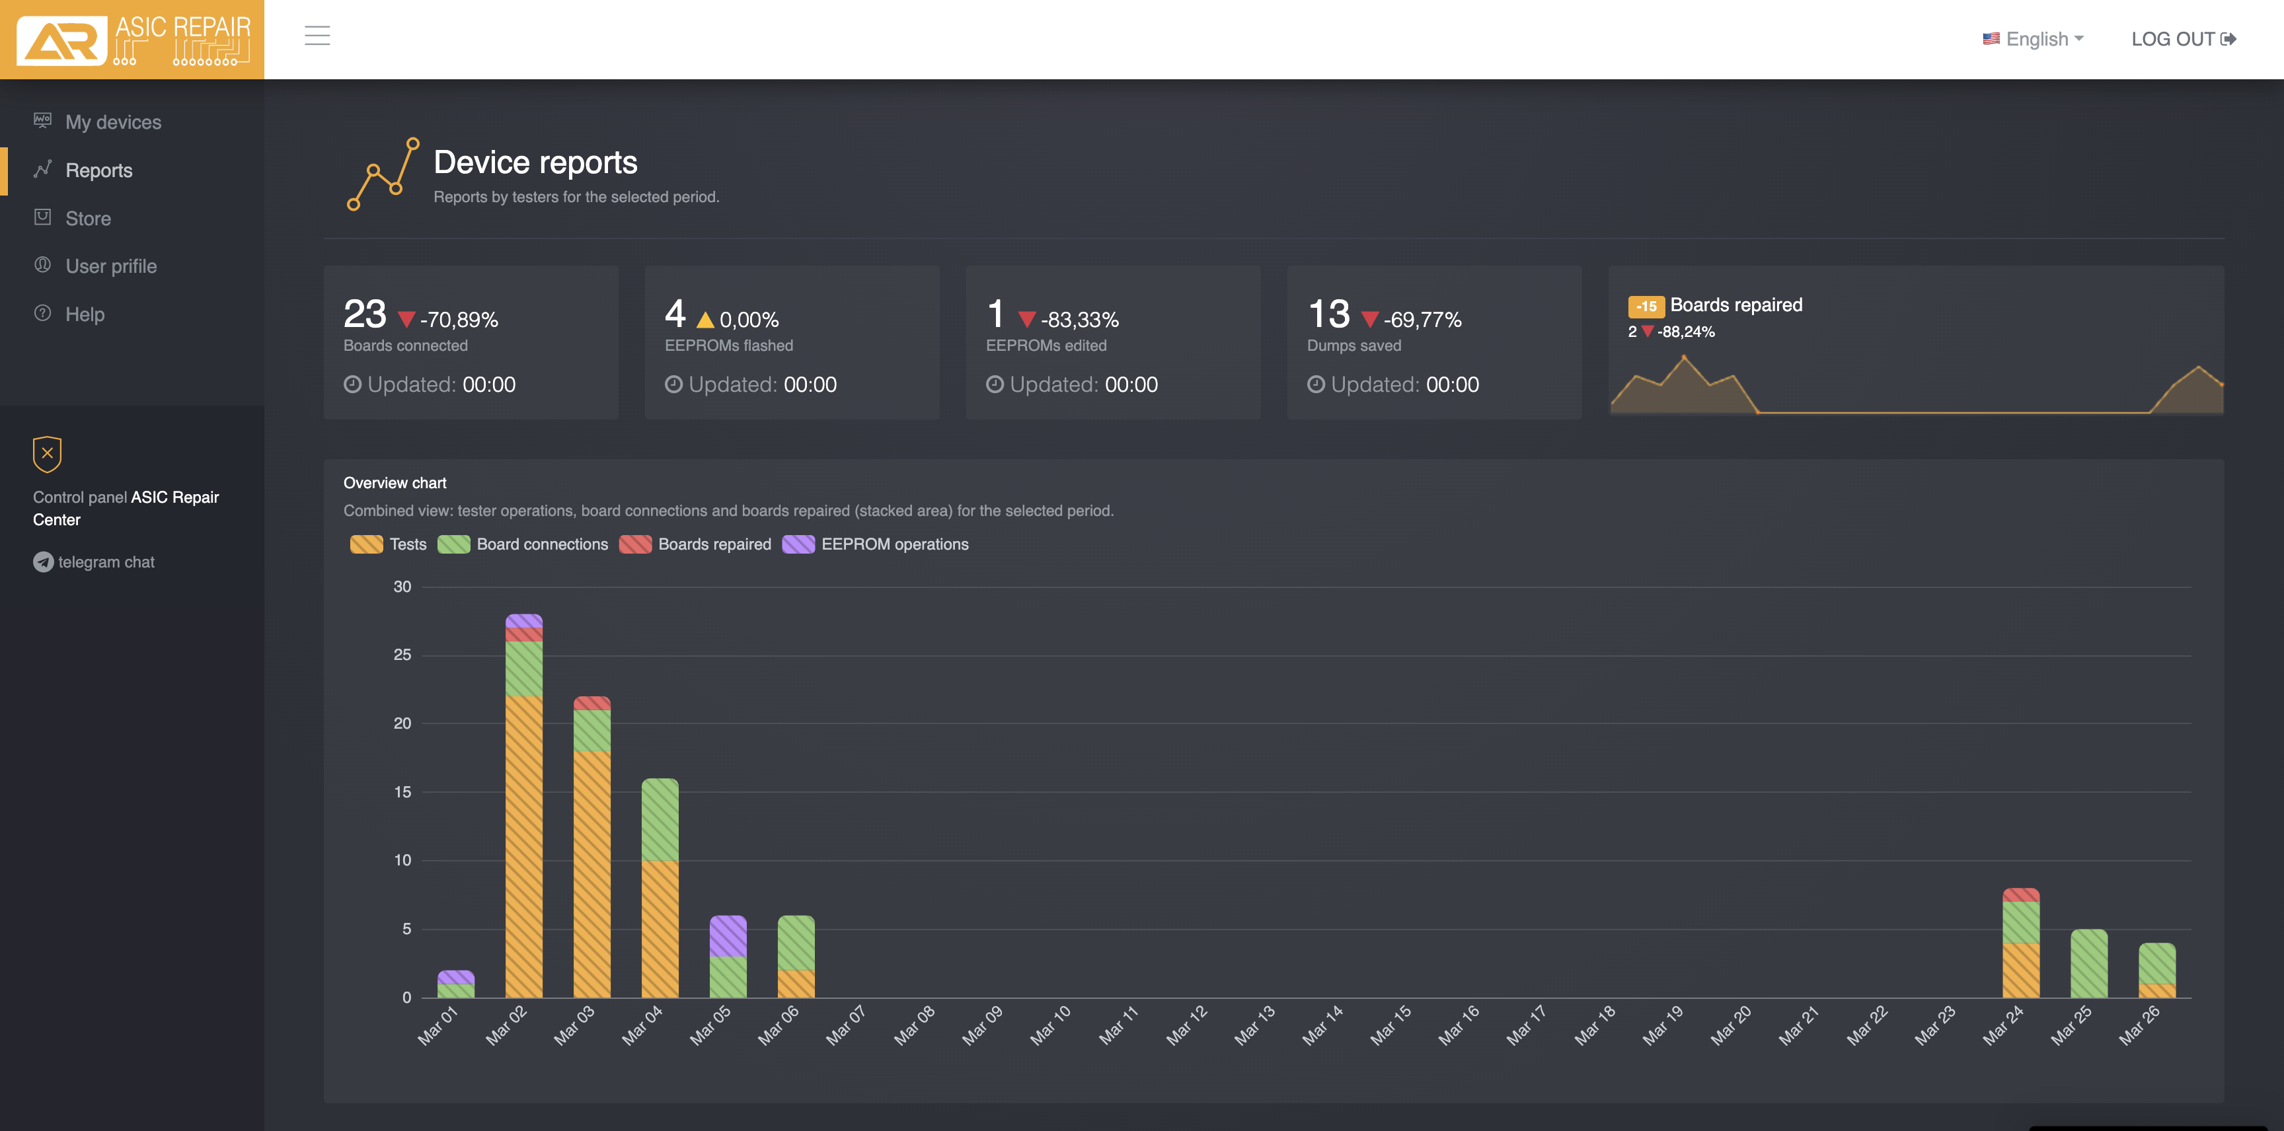Open the Help sidebar entry
The width and height of the screenshot is (2284, 1131).
tap(132, 314)
